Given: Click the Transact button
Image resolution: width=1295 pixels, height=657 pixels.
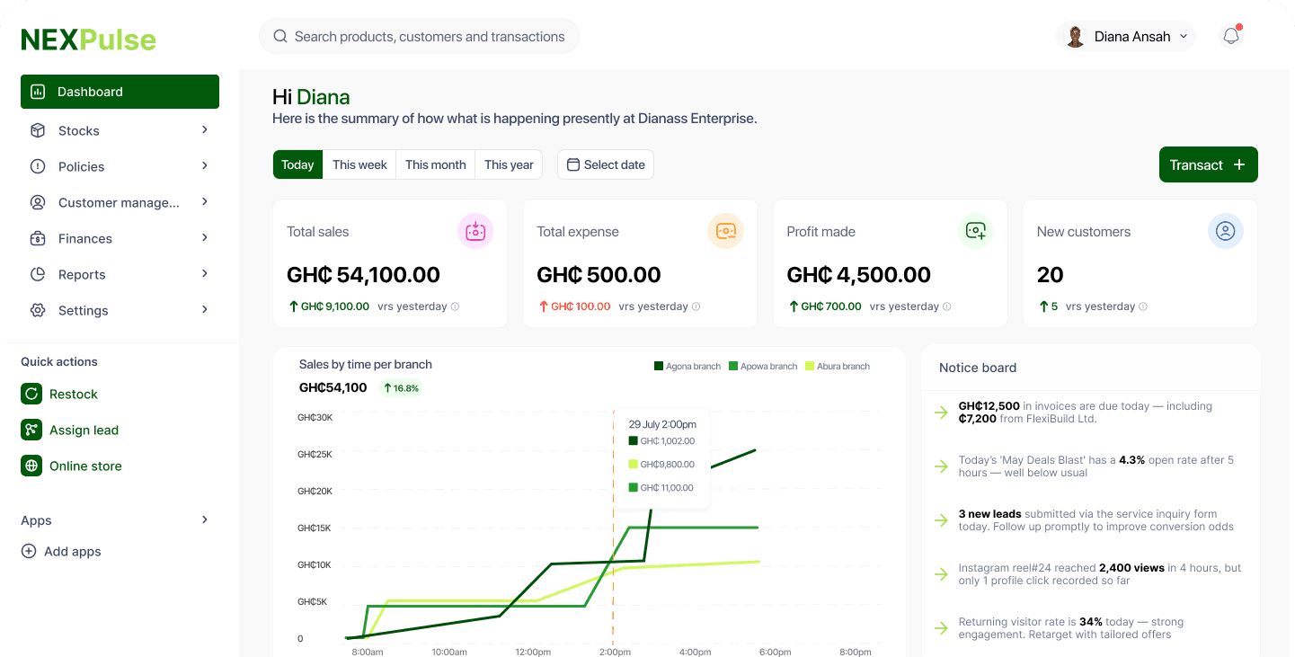Looking at the screenshot, I should 1208,164.
